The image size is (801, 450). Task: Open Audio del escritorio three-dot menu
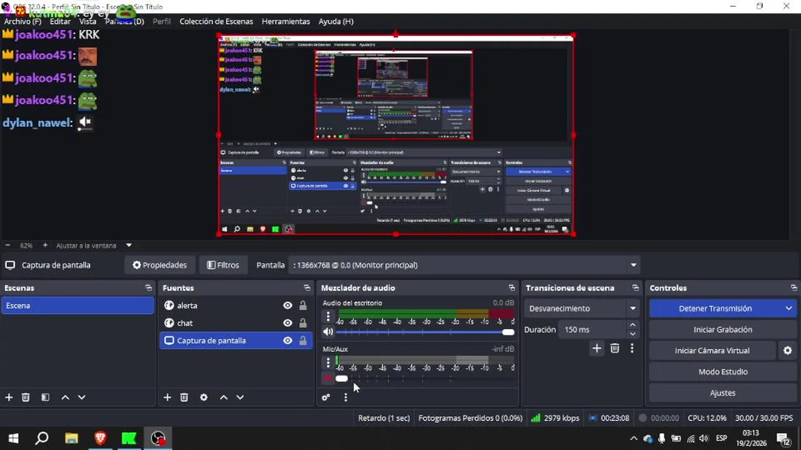(328, 317)
